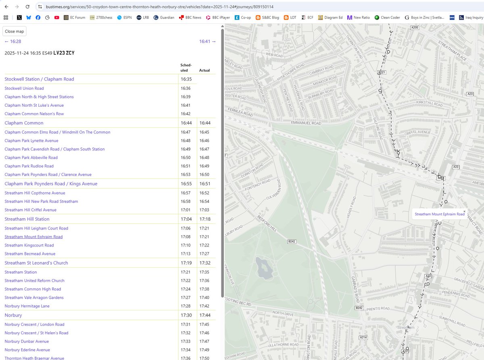
Task: Click the browser forward arrow
Action: tap(17, 7)
